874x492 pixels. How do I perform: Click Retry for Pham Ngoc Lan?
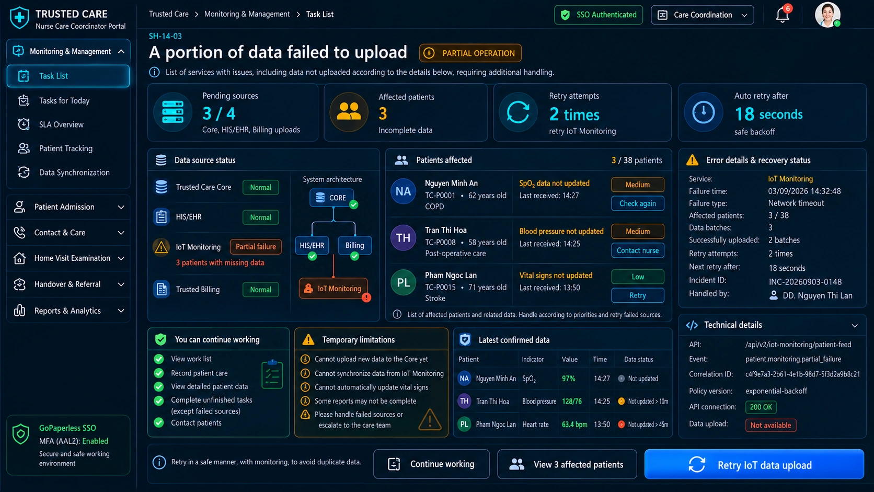tap(638, 295)
